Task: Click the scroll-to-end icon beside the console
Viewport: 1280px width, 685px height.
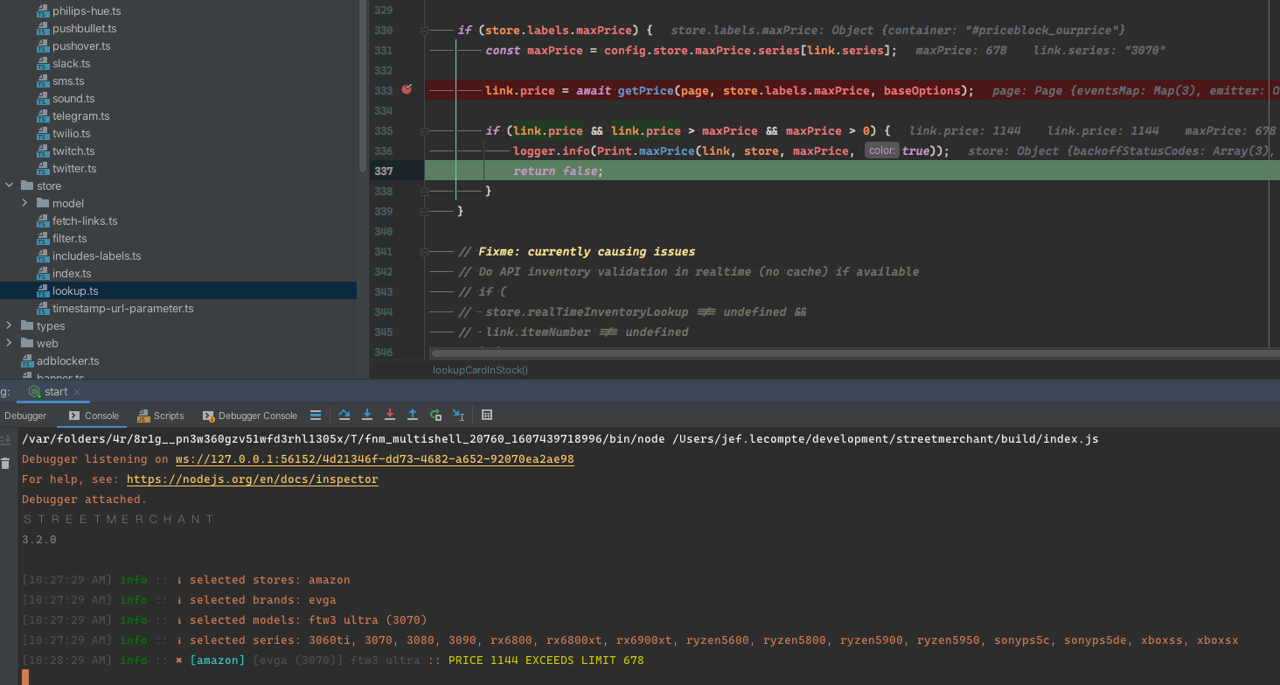Action: pos(6,440)
